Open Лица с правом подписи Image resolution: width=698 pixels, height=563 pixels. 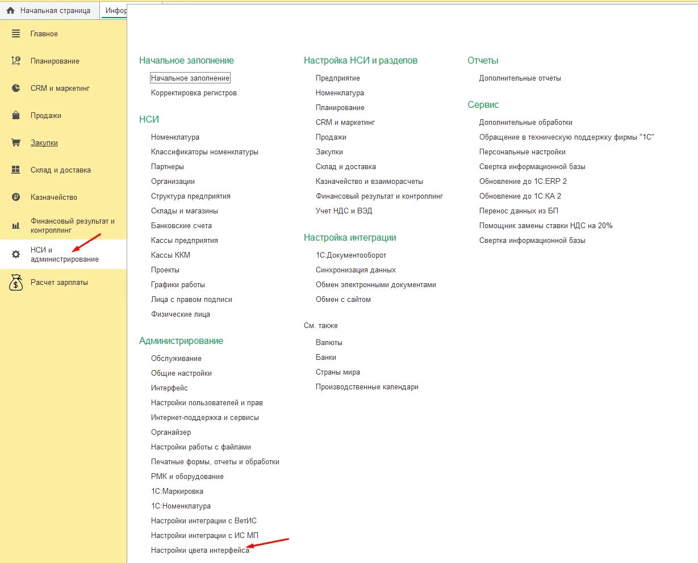pos(191,300)
